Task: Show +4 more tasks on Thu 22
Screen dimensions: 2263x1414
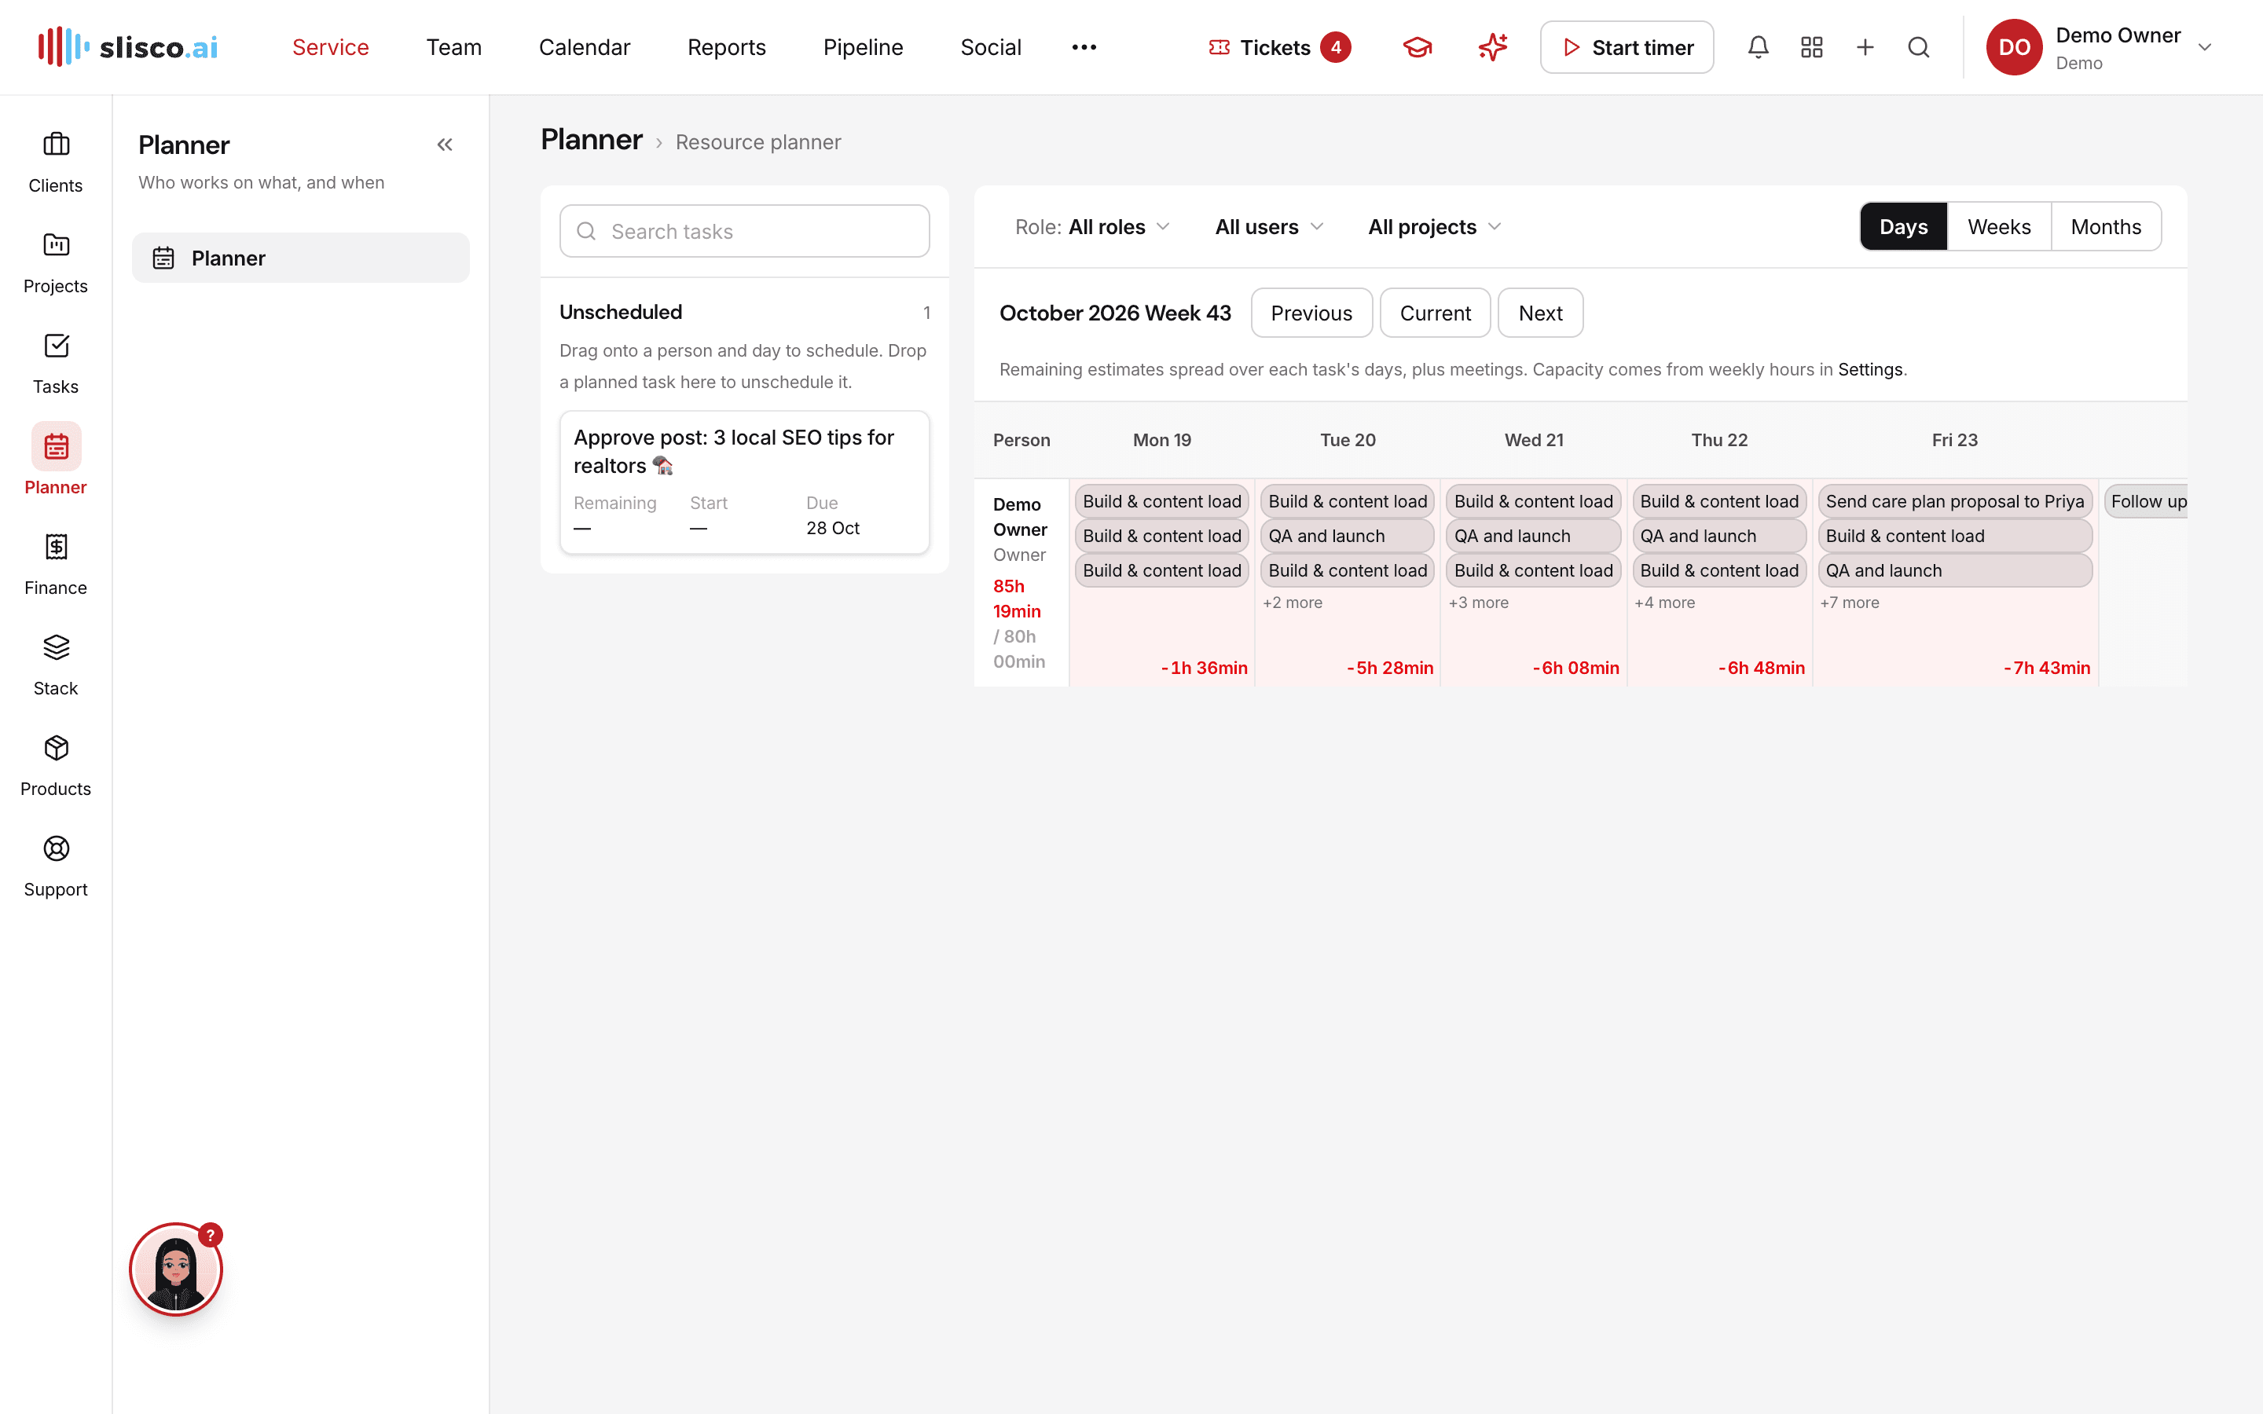Action: point(1664,603)
